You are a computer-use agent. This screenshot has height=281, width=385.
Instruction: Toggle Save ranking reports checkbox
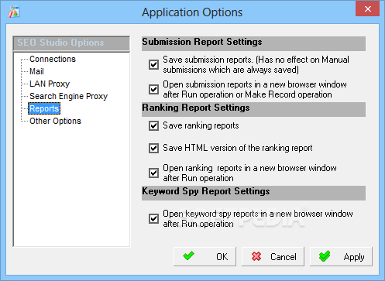[x=153, y=126]
